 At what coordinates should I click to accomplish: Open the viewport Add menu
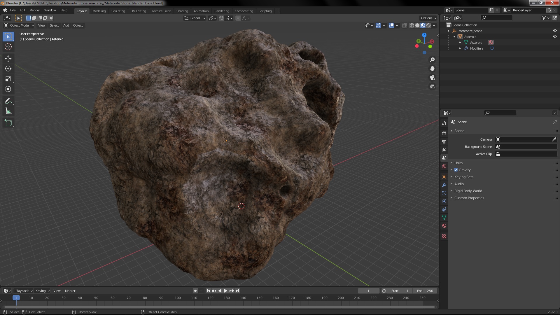66,25
